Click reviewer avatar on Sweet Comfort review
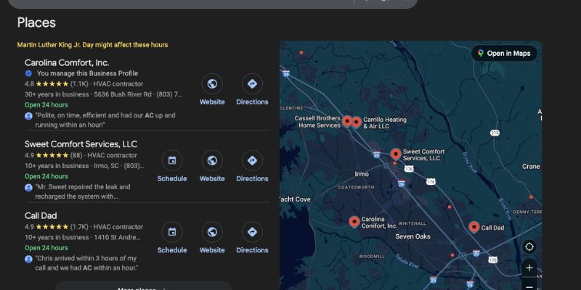 [x=28, y=188]
